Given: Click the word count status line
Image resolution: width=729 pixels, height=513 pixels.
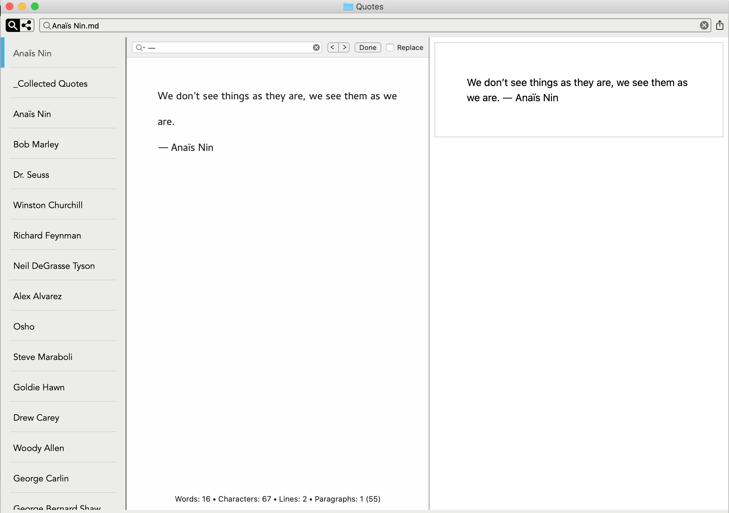Looking at the screenshot, I should 277,499.
